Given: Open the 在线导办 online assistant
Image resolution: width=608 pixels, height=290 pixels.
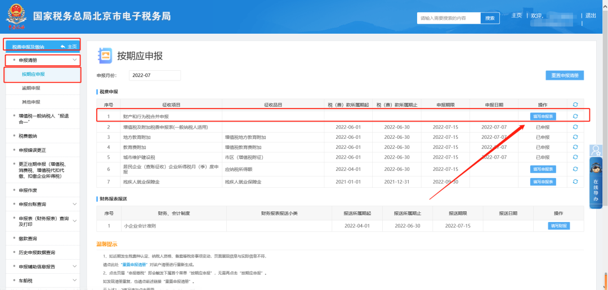Looking at the screenshot, I should pos(596,191).
